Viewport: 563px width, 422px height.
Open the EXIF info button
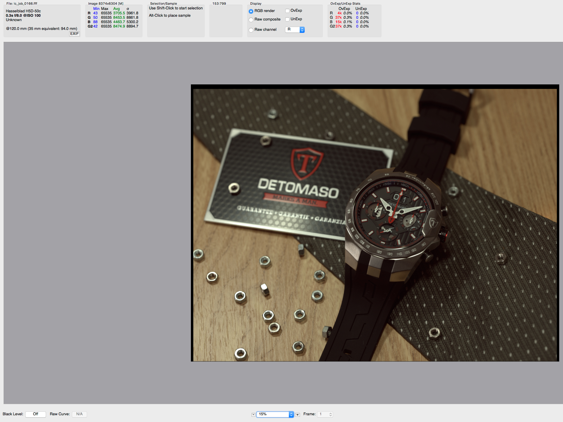tap(74, 34)
